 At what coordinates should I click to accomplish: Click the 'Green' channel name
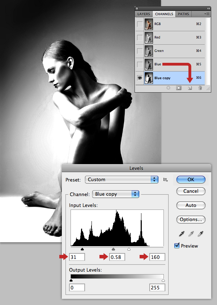(159, 51)
